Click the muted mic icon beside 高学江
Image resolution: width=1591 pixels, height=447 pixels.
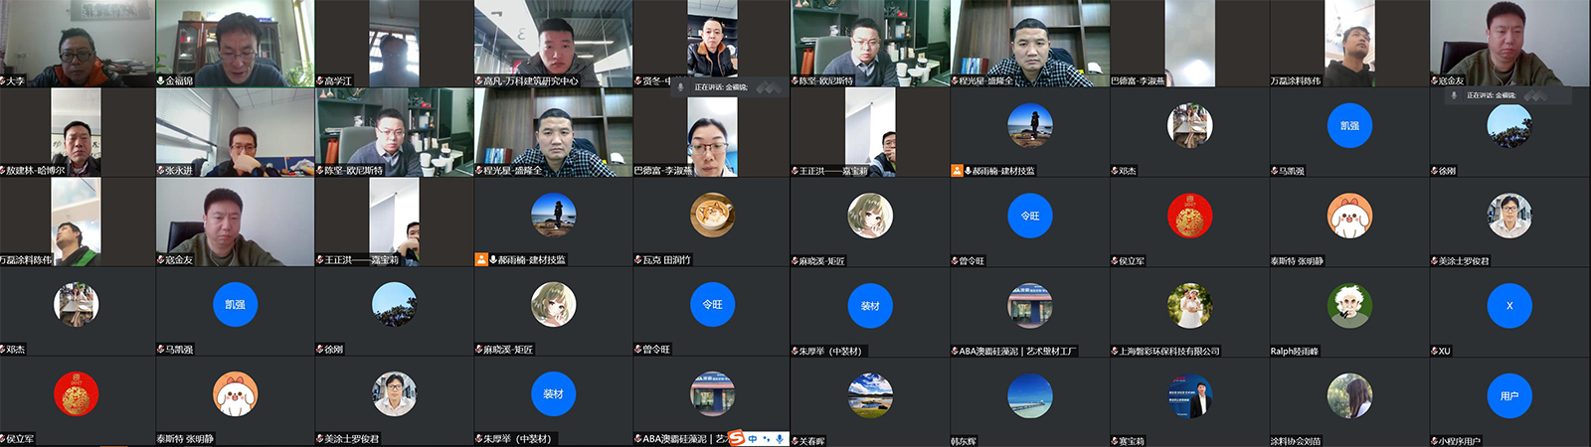tap(320, 80)
